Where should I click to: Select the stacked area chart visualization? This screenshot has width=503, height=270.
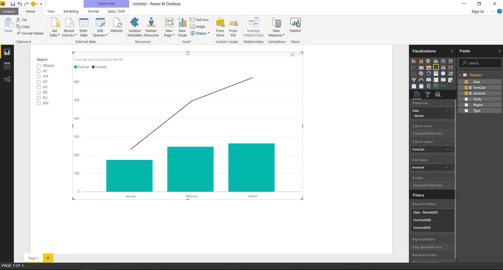429,67
